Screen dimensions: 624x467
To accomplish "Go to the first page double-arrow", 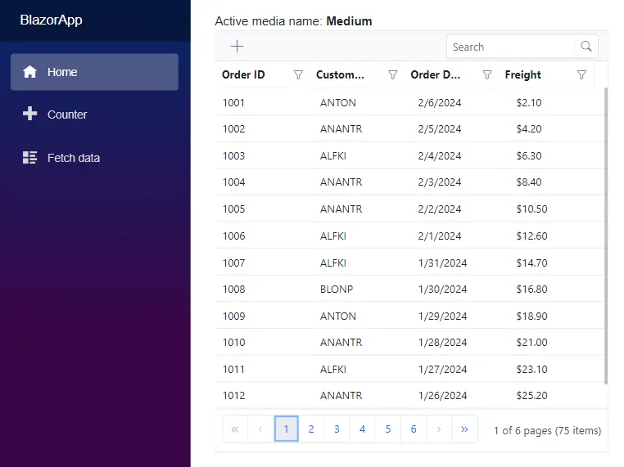I will coord(235,429).
